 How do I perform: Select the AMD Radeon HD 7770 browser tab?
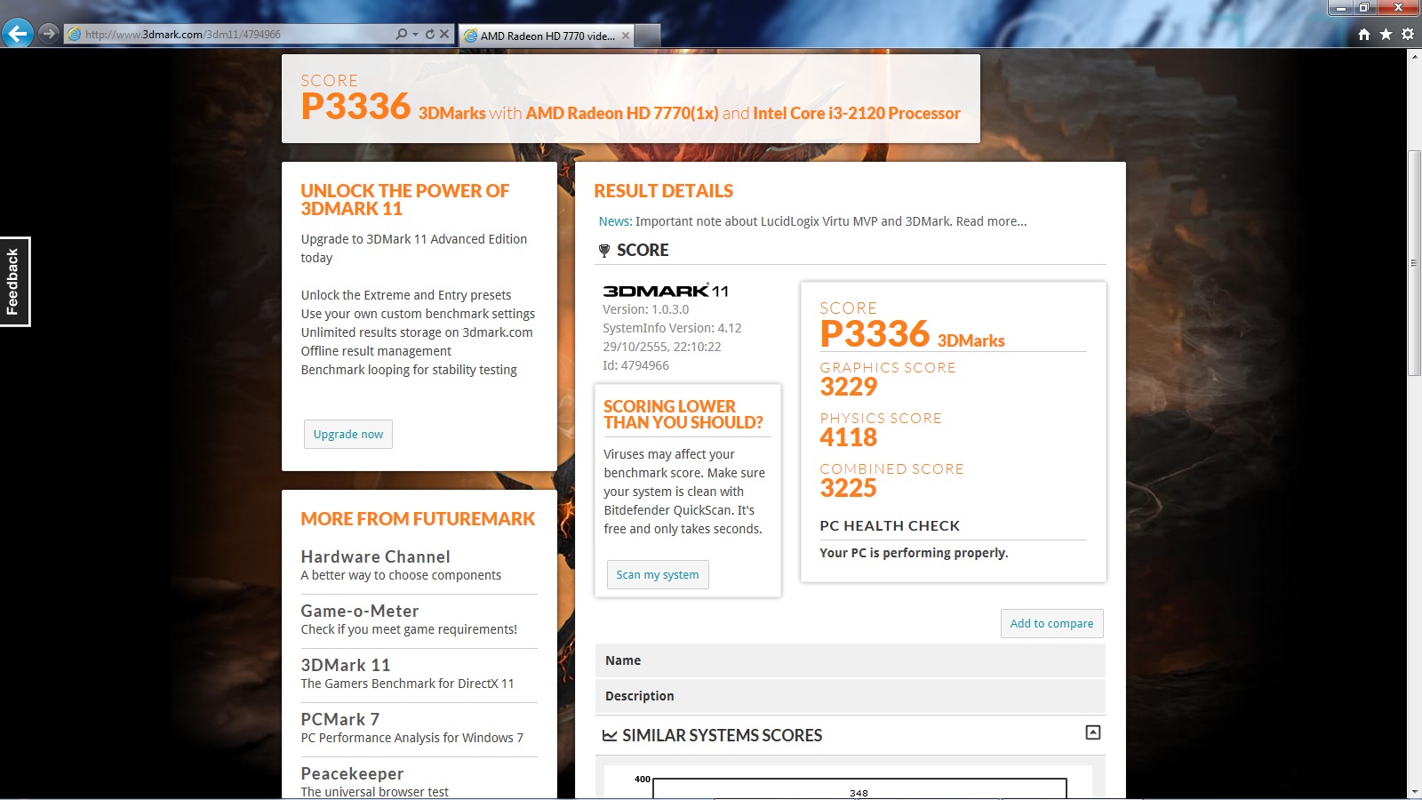coord(547,36)
